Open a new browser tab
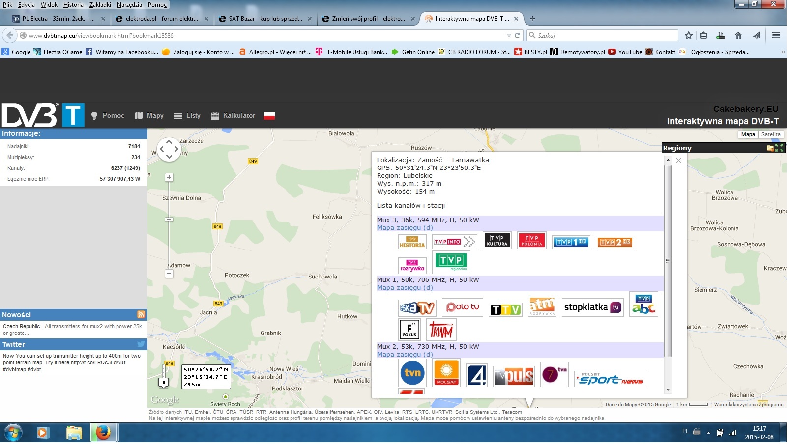789x444 pixels. click(x=533, y=19)
